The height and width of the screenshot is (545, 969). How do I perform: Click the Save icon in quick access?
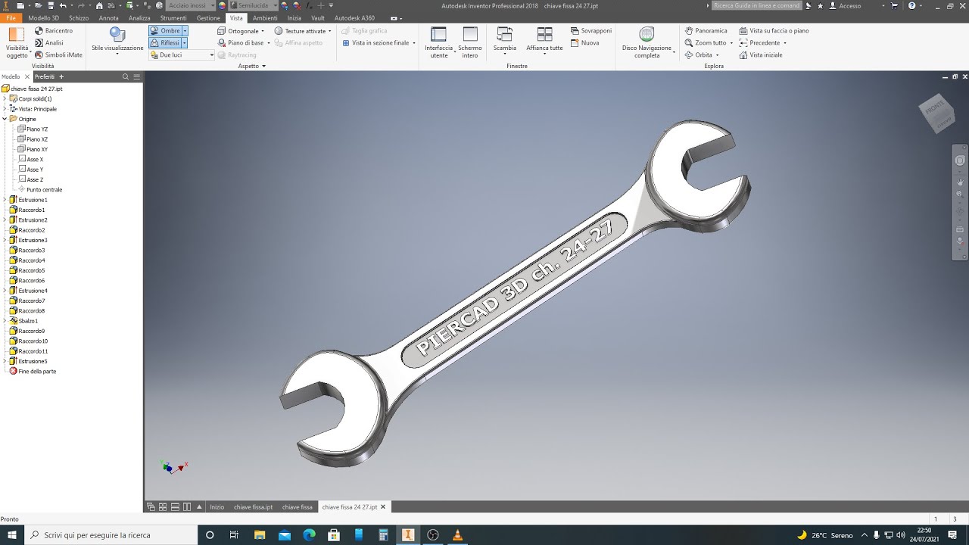(49, 5)
